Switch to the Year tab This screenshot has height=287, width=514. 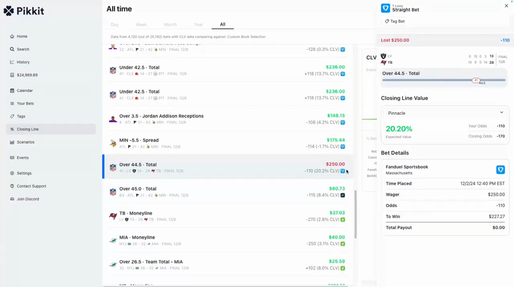click(x=199, y=24)
